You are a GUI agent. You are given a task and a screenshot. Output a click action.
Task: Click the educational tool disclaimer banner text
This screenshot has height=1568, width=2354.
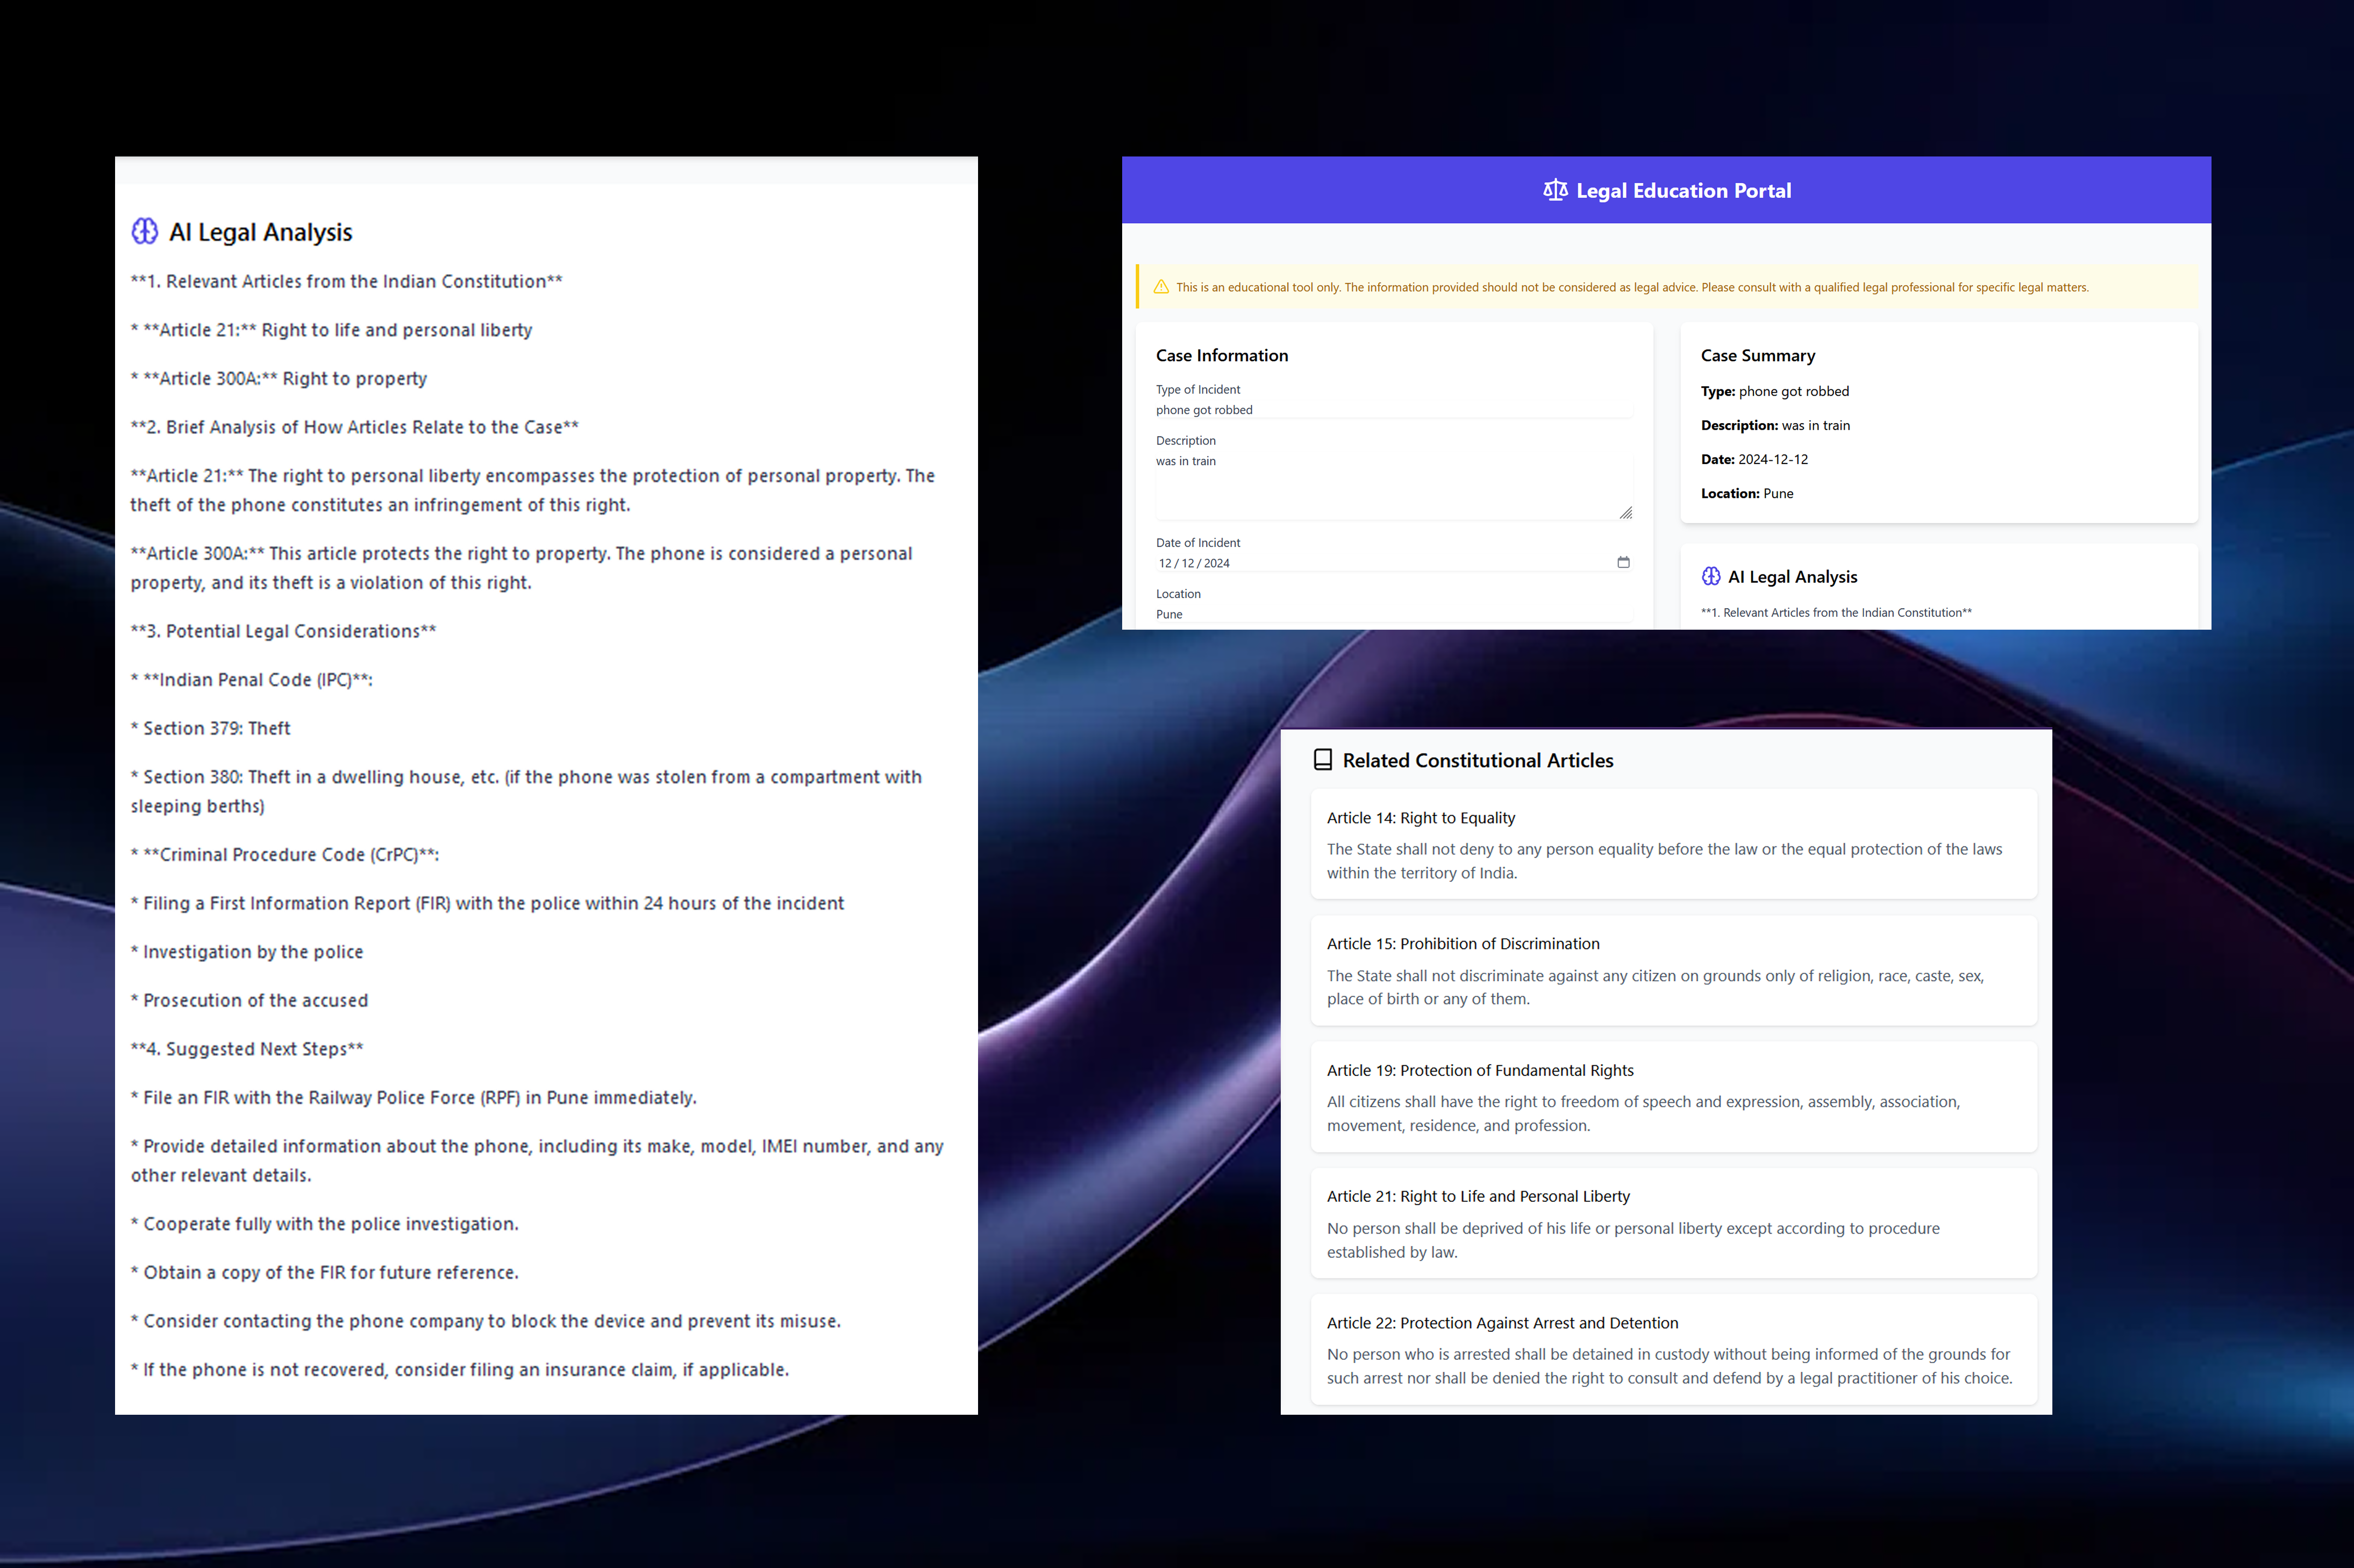tap(1631, 287)
